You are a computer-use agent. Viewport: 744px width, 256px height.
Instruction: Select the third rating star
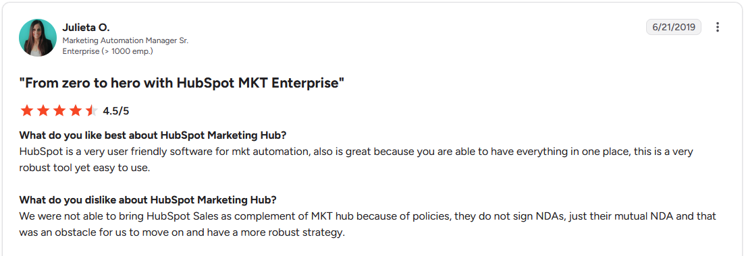click(59, 111)
